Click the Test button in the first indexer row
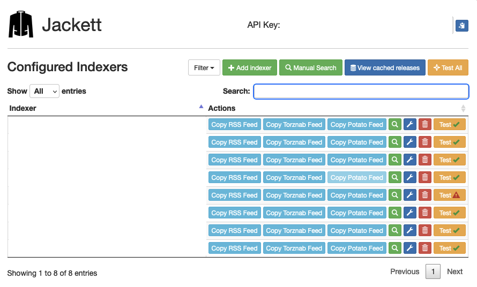The height and width of the screenshot is (287, 477). pos(450,124)
